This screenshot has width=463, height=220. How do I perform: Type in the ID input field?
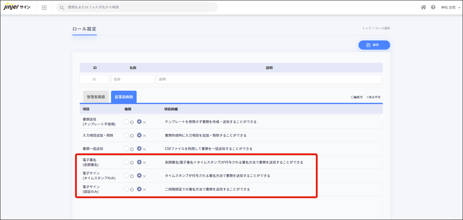[x=94, y=79]
